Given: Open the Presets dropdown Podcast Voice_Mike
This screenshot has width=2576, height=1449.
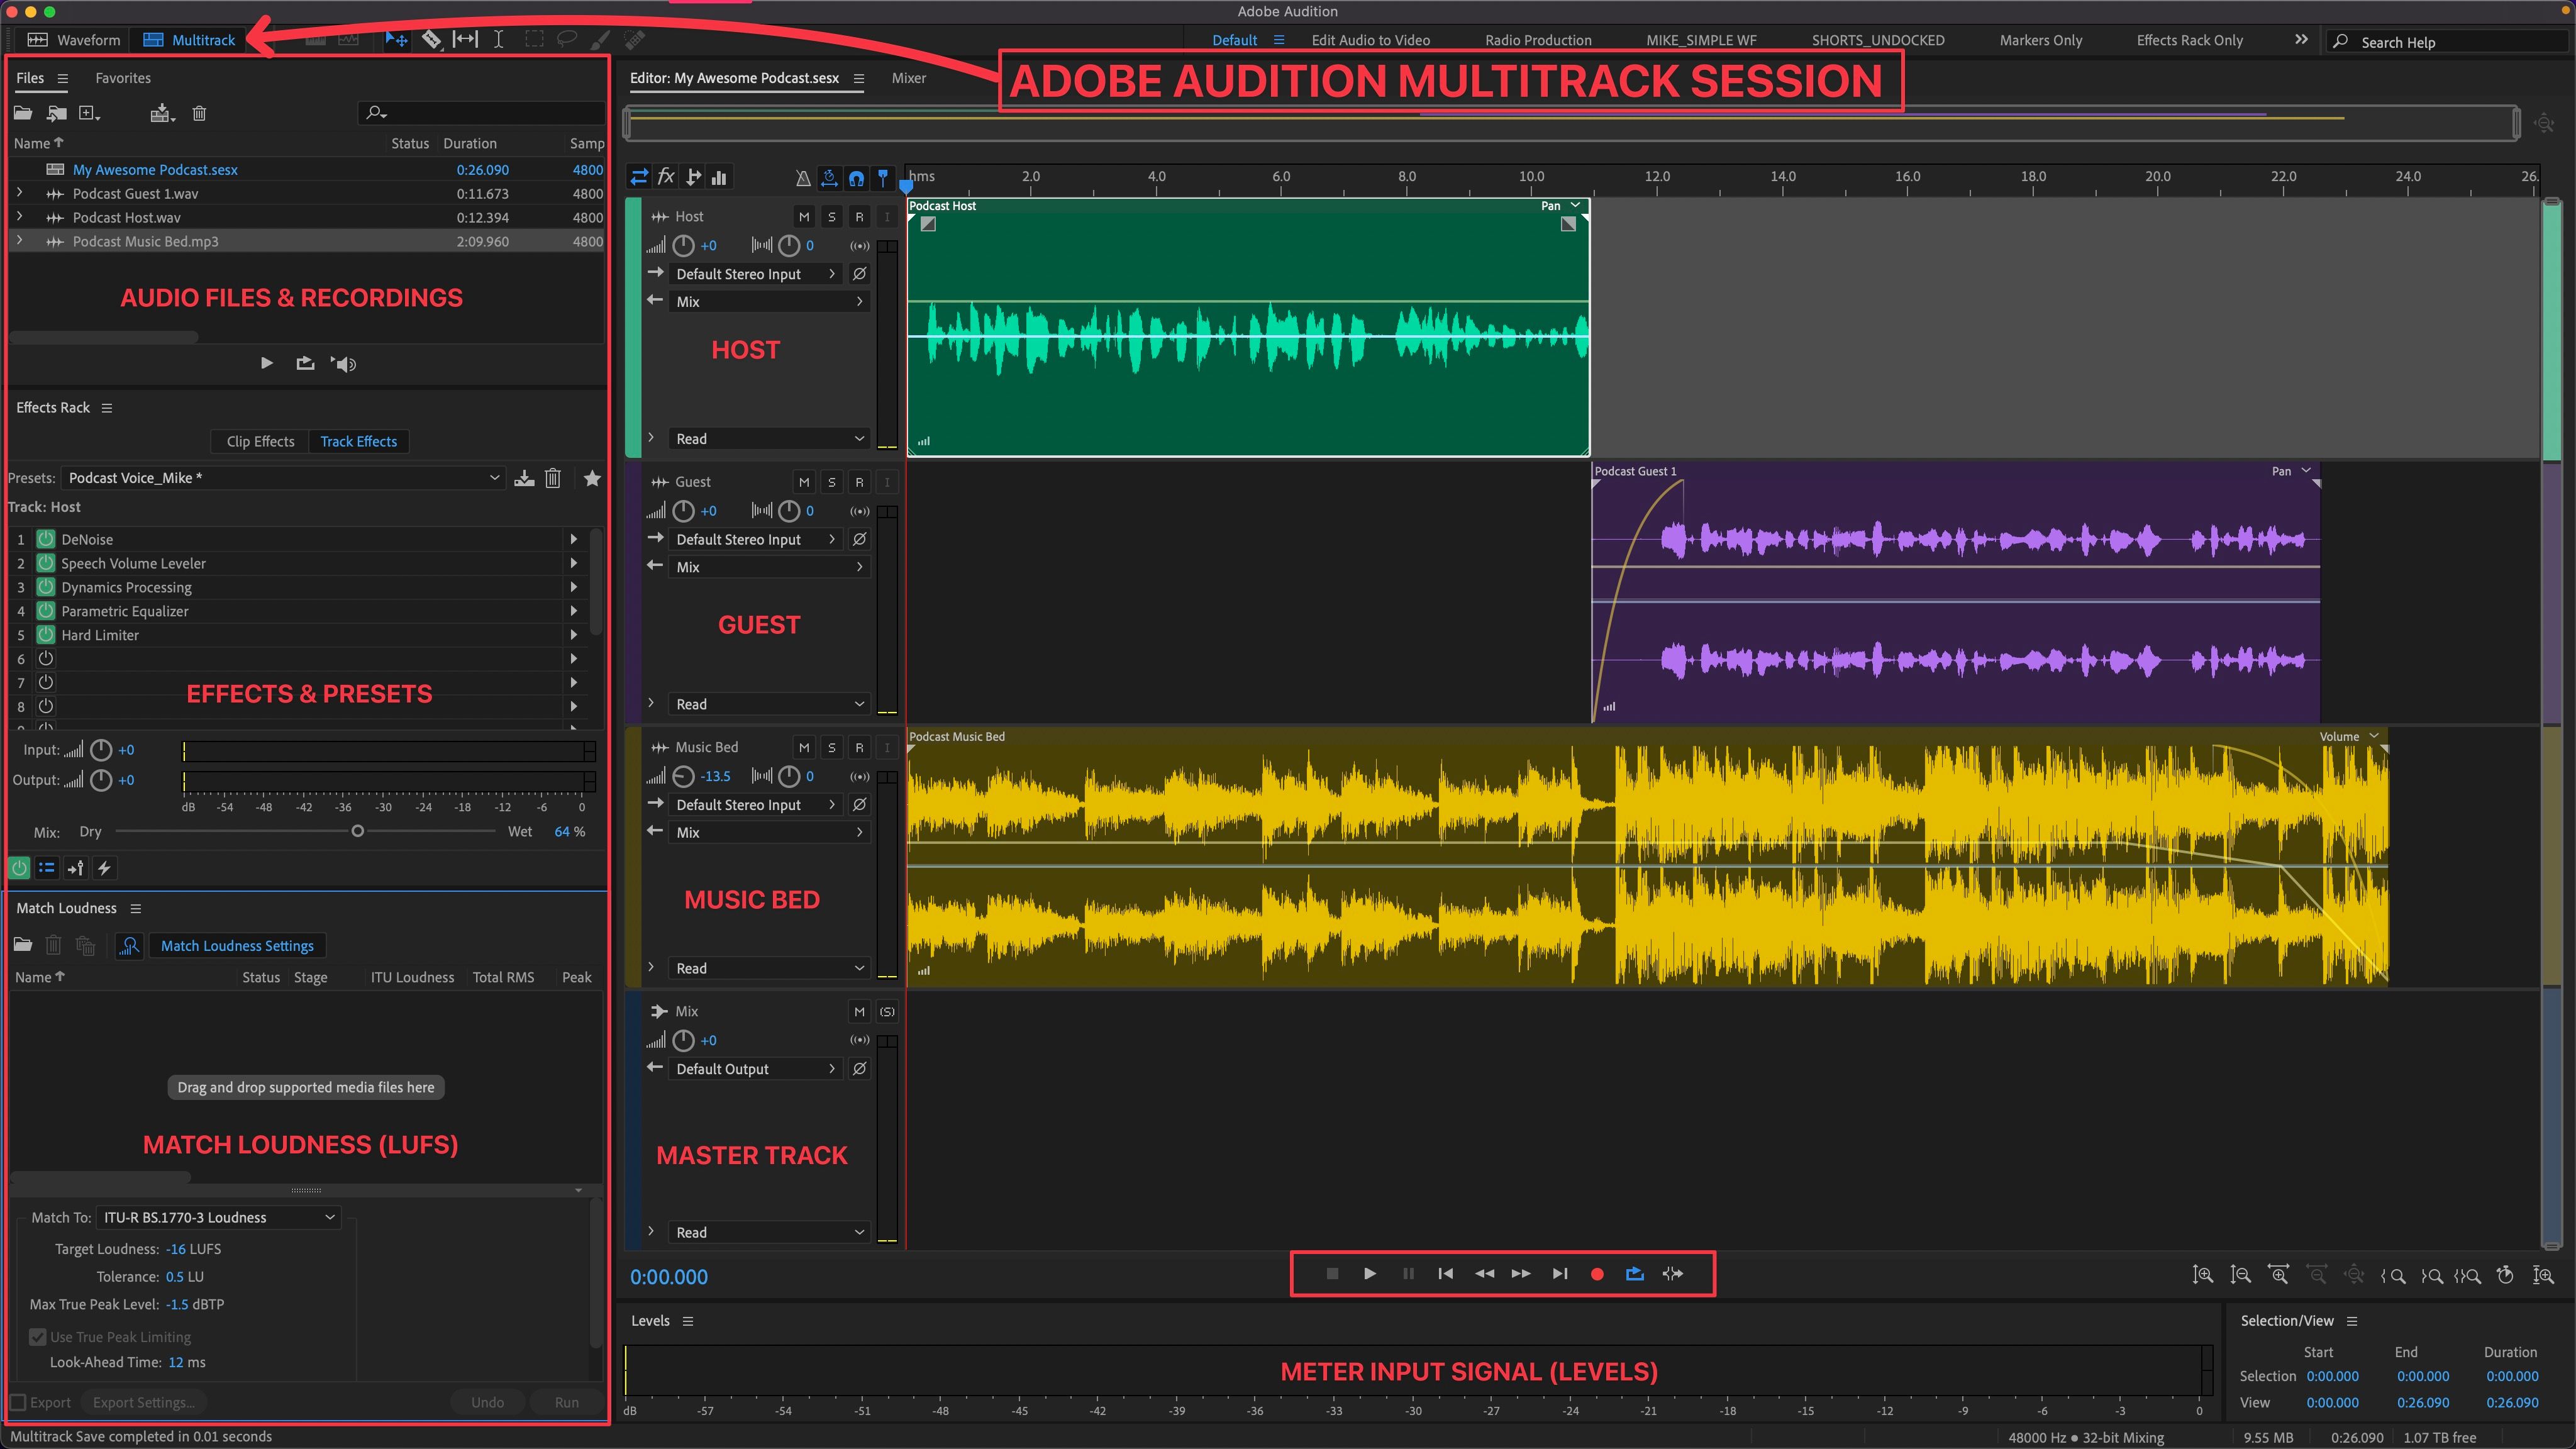Looking at the screenshot, I should 284,478.
